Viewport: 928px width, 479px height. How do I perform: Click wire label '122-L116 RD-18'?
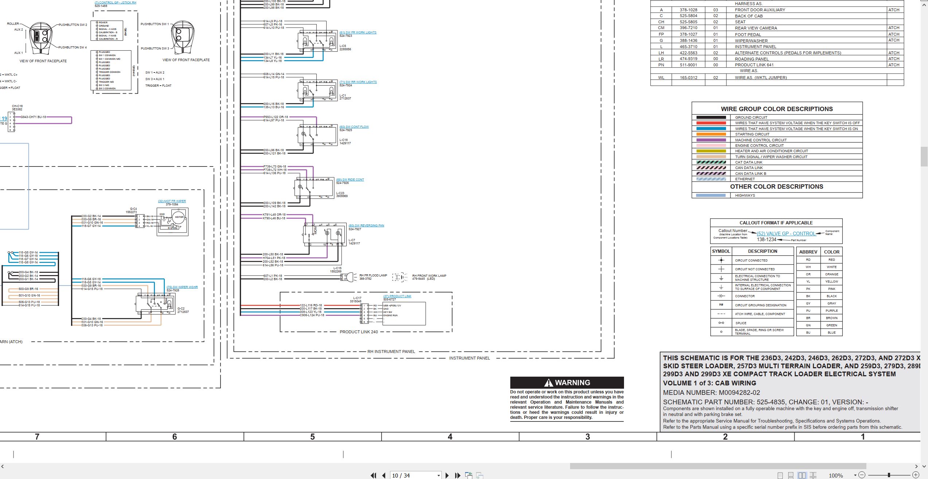(311, 305)
